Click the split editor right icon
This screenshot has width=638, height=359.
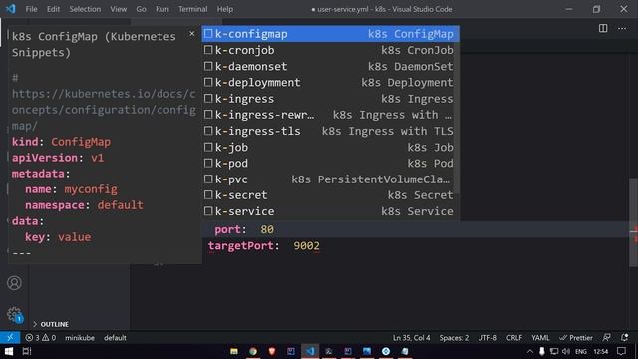(x=603, y=28)
